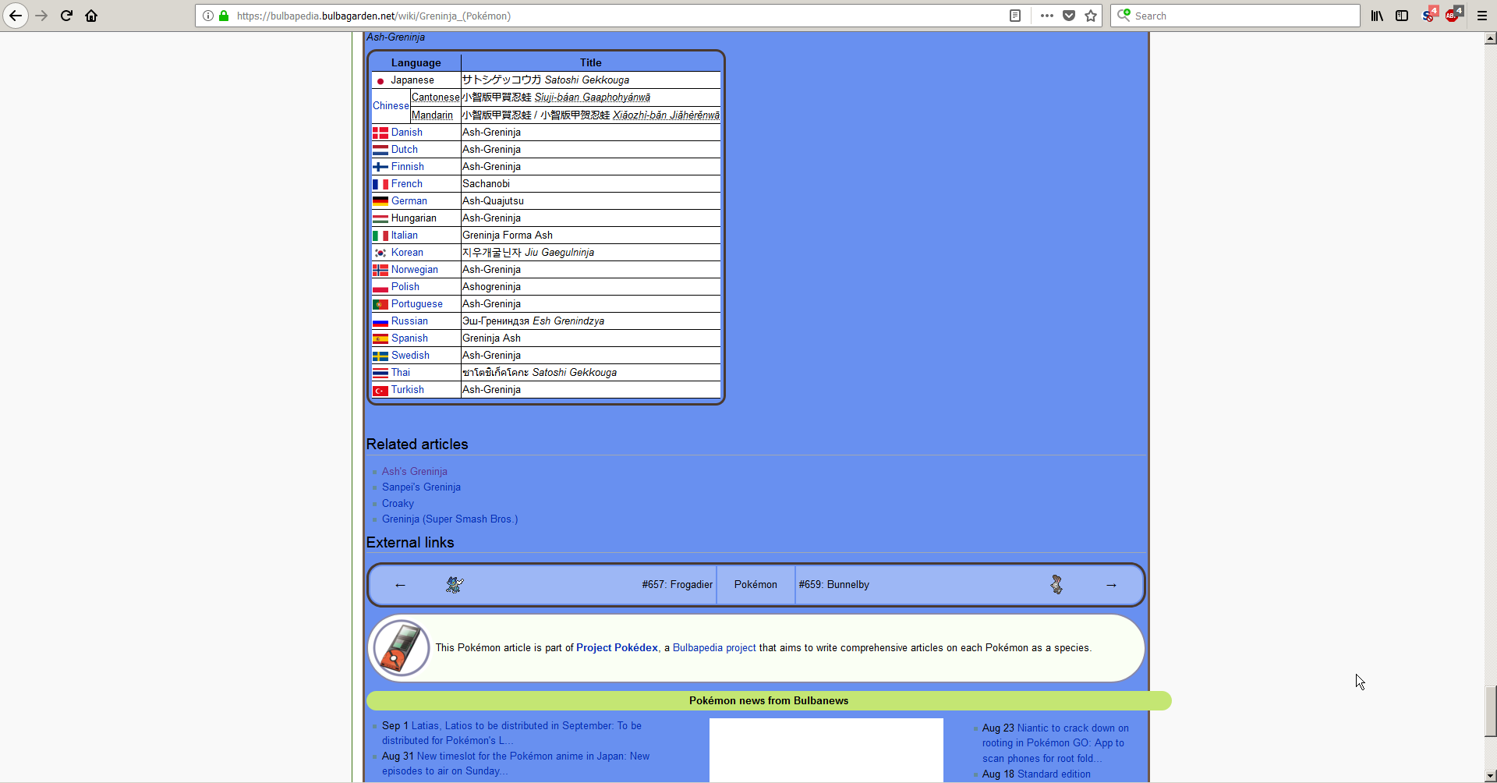Screen dimensions: 1497x783
Task: Go to #657: Frogadier page
Action: (678, 585)
